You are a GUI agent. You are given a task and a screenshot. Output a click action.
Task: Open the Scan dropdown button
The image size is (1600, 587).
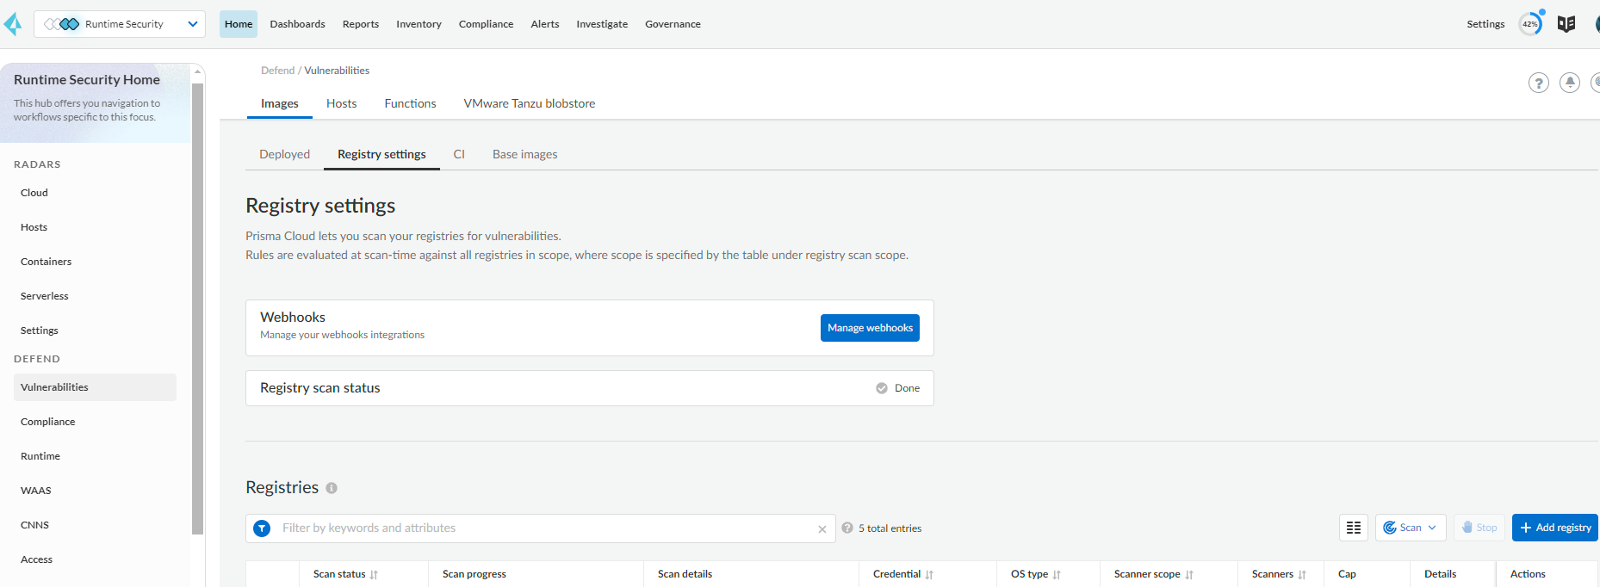(1411, 528)
